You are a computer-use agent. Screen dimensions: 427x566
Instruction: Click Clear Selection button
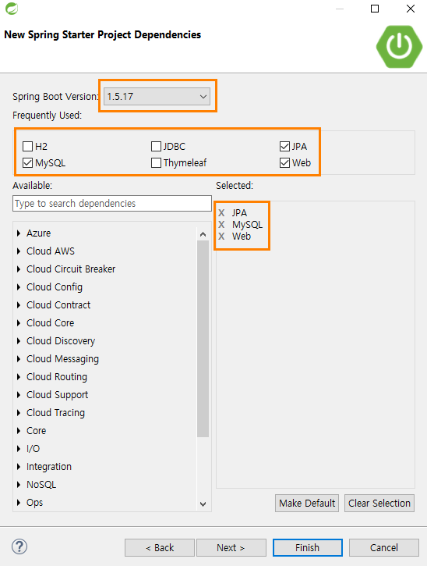point(379,504)
